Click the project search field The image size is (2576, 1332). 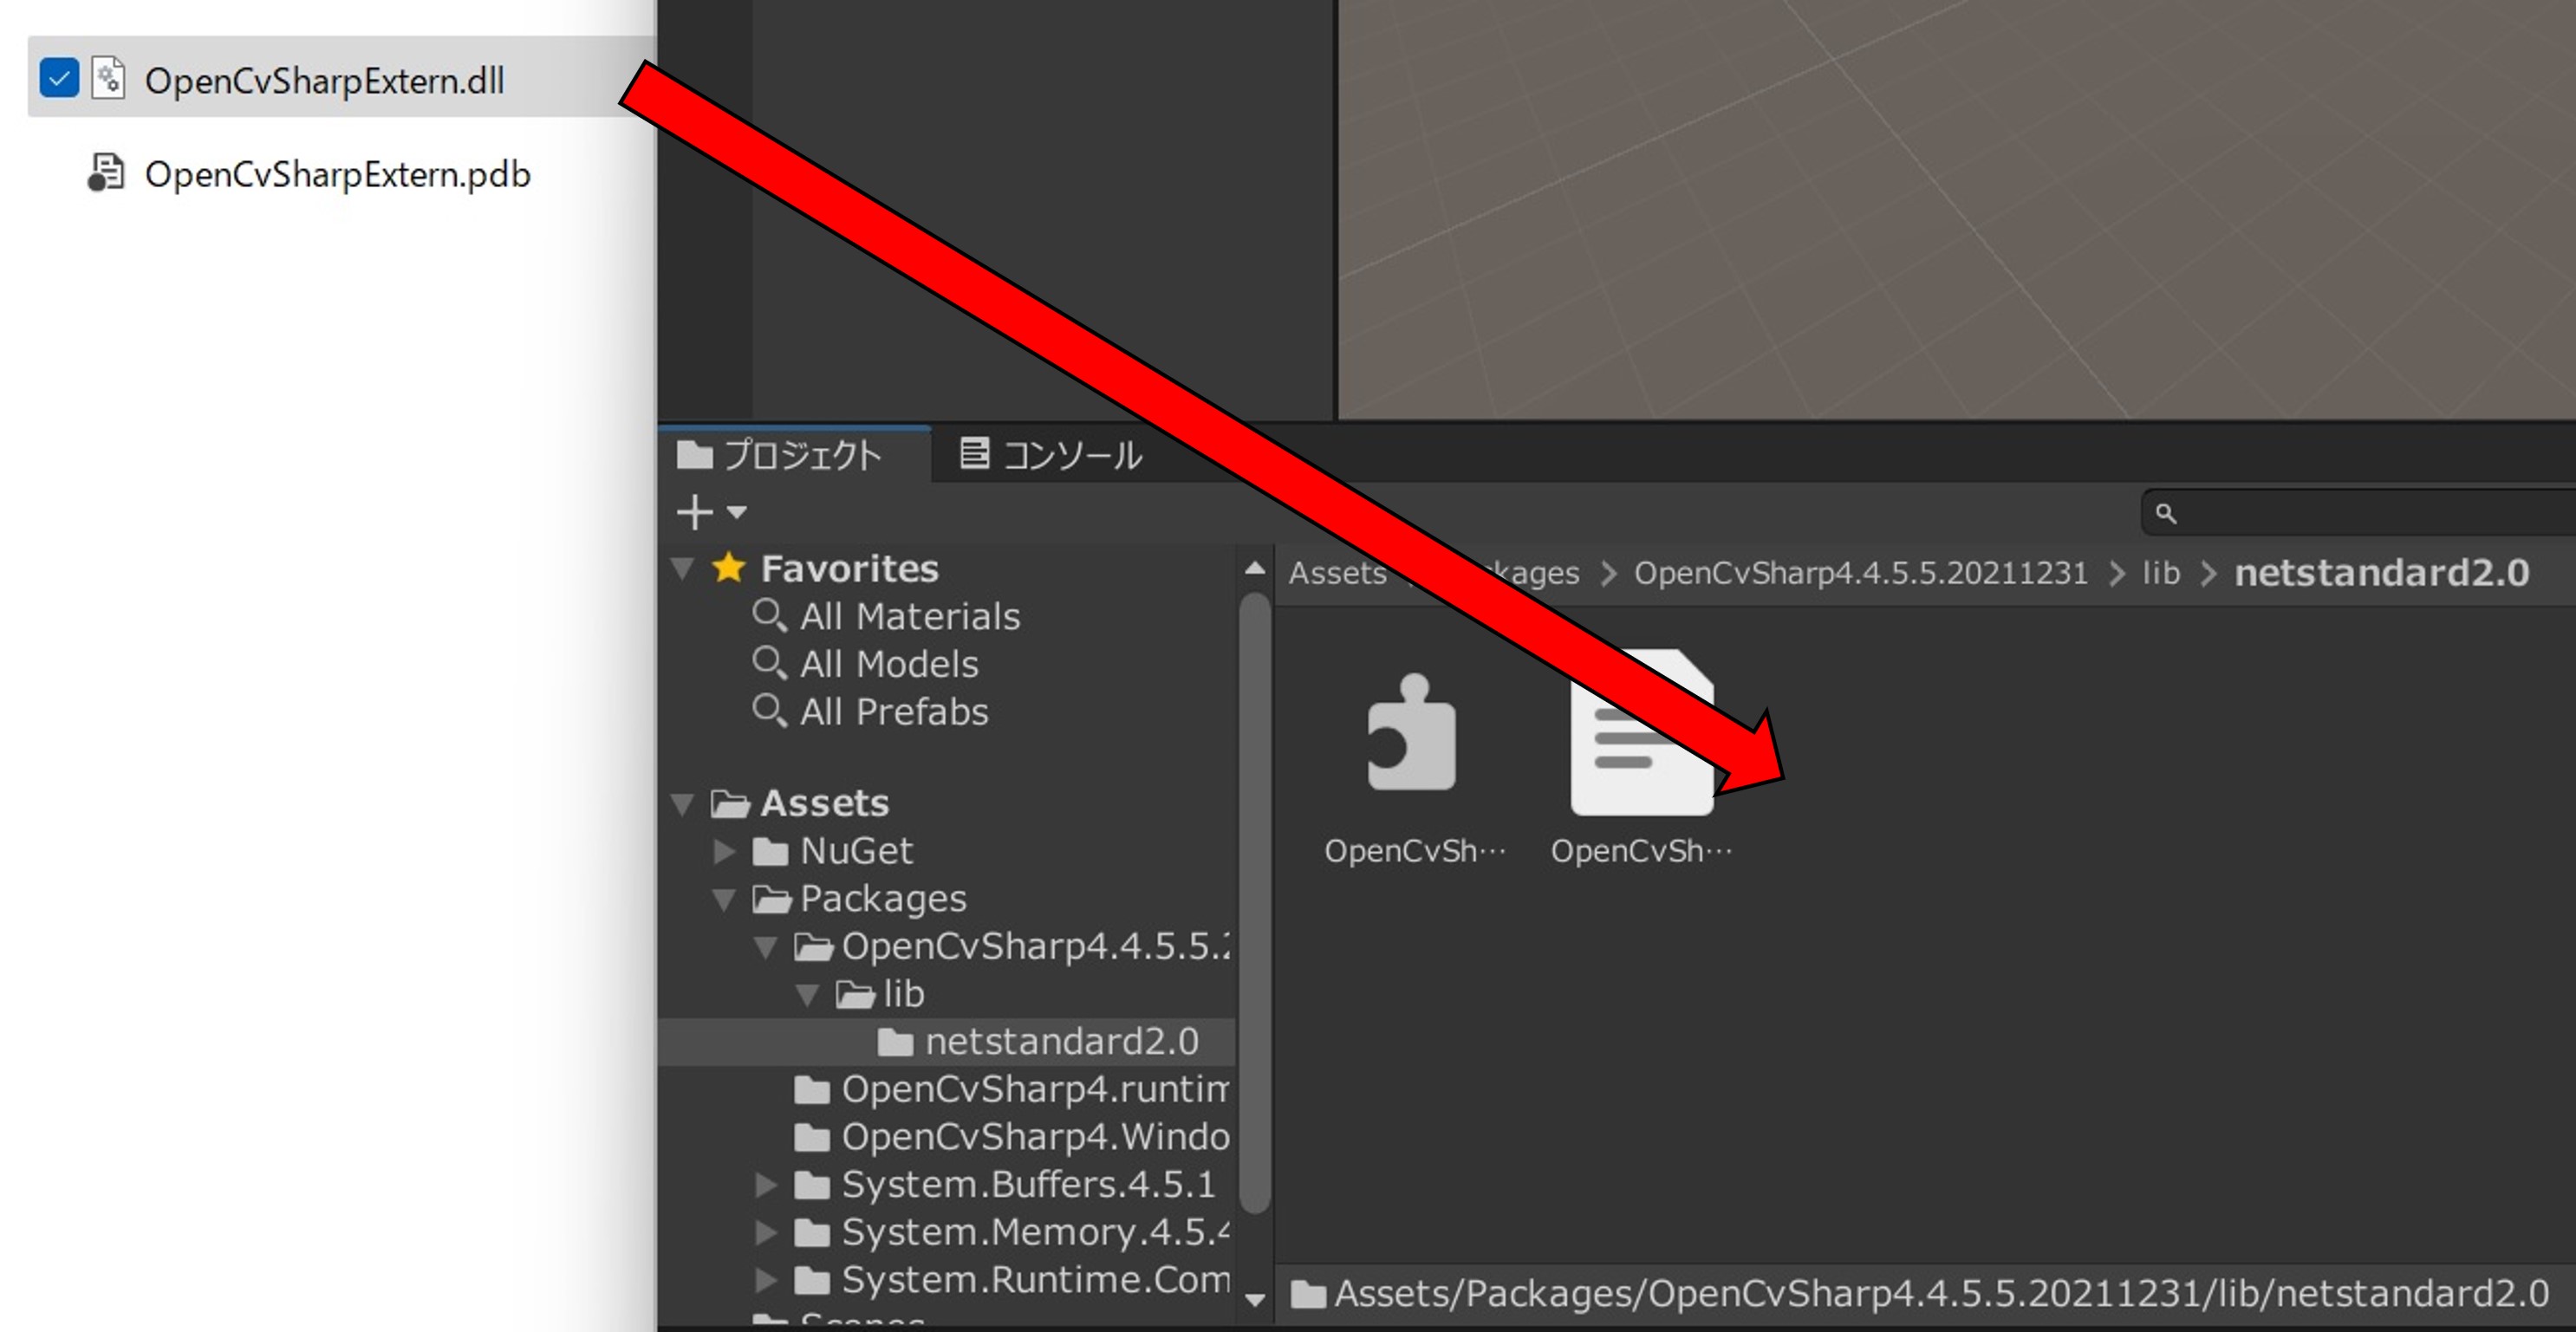click(x=2358, y=513)
